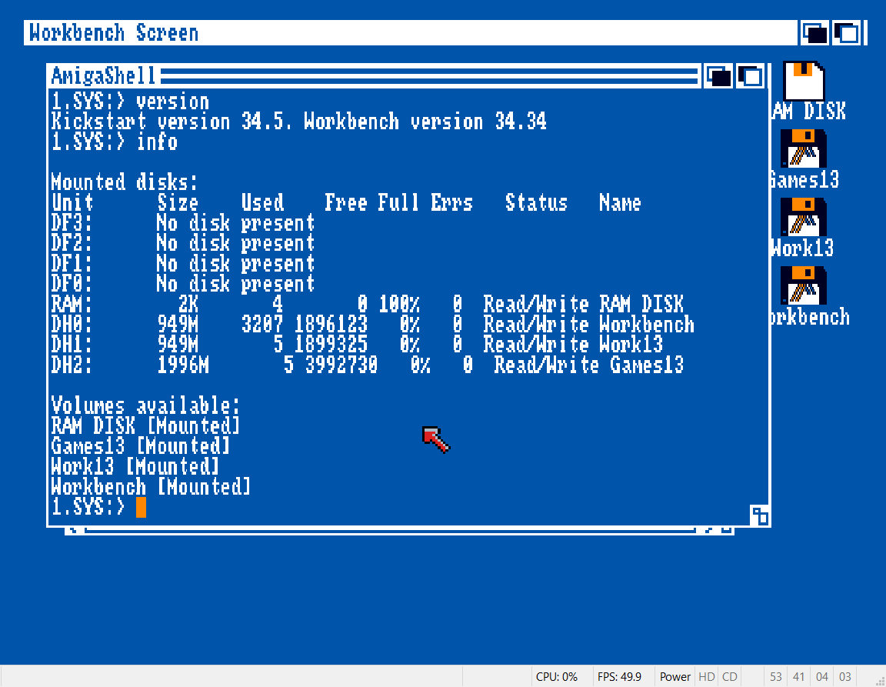Click the HD activity indicator
Viewport: 886px width, 687px height.
click(x=706, y=677)
